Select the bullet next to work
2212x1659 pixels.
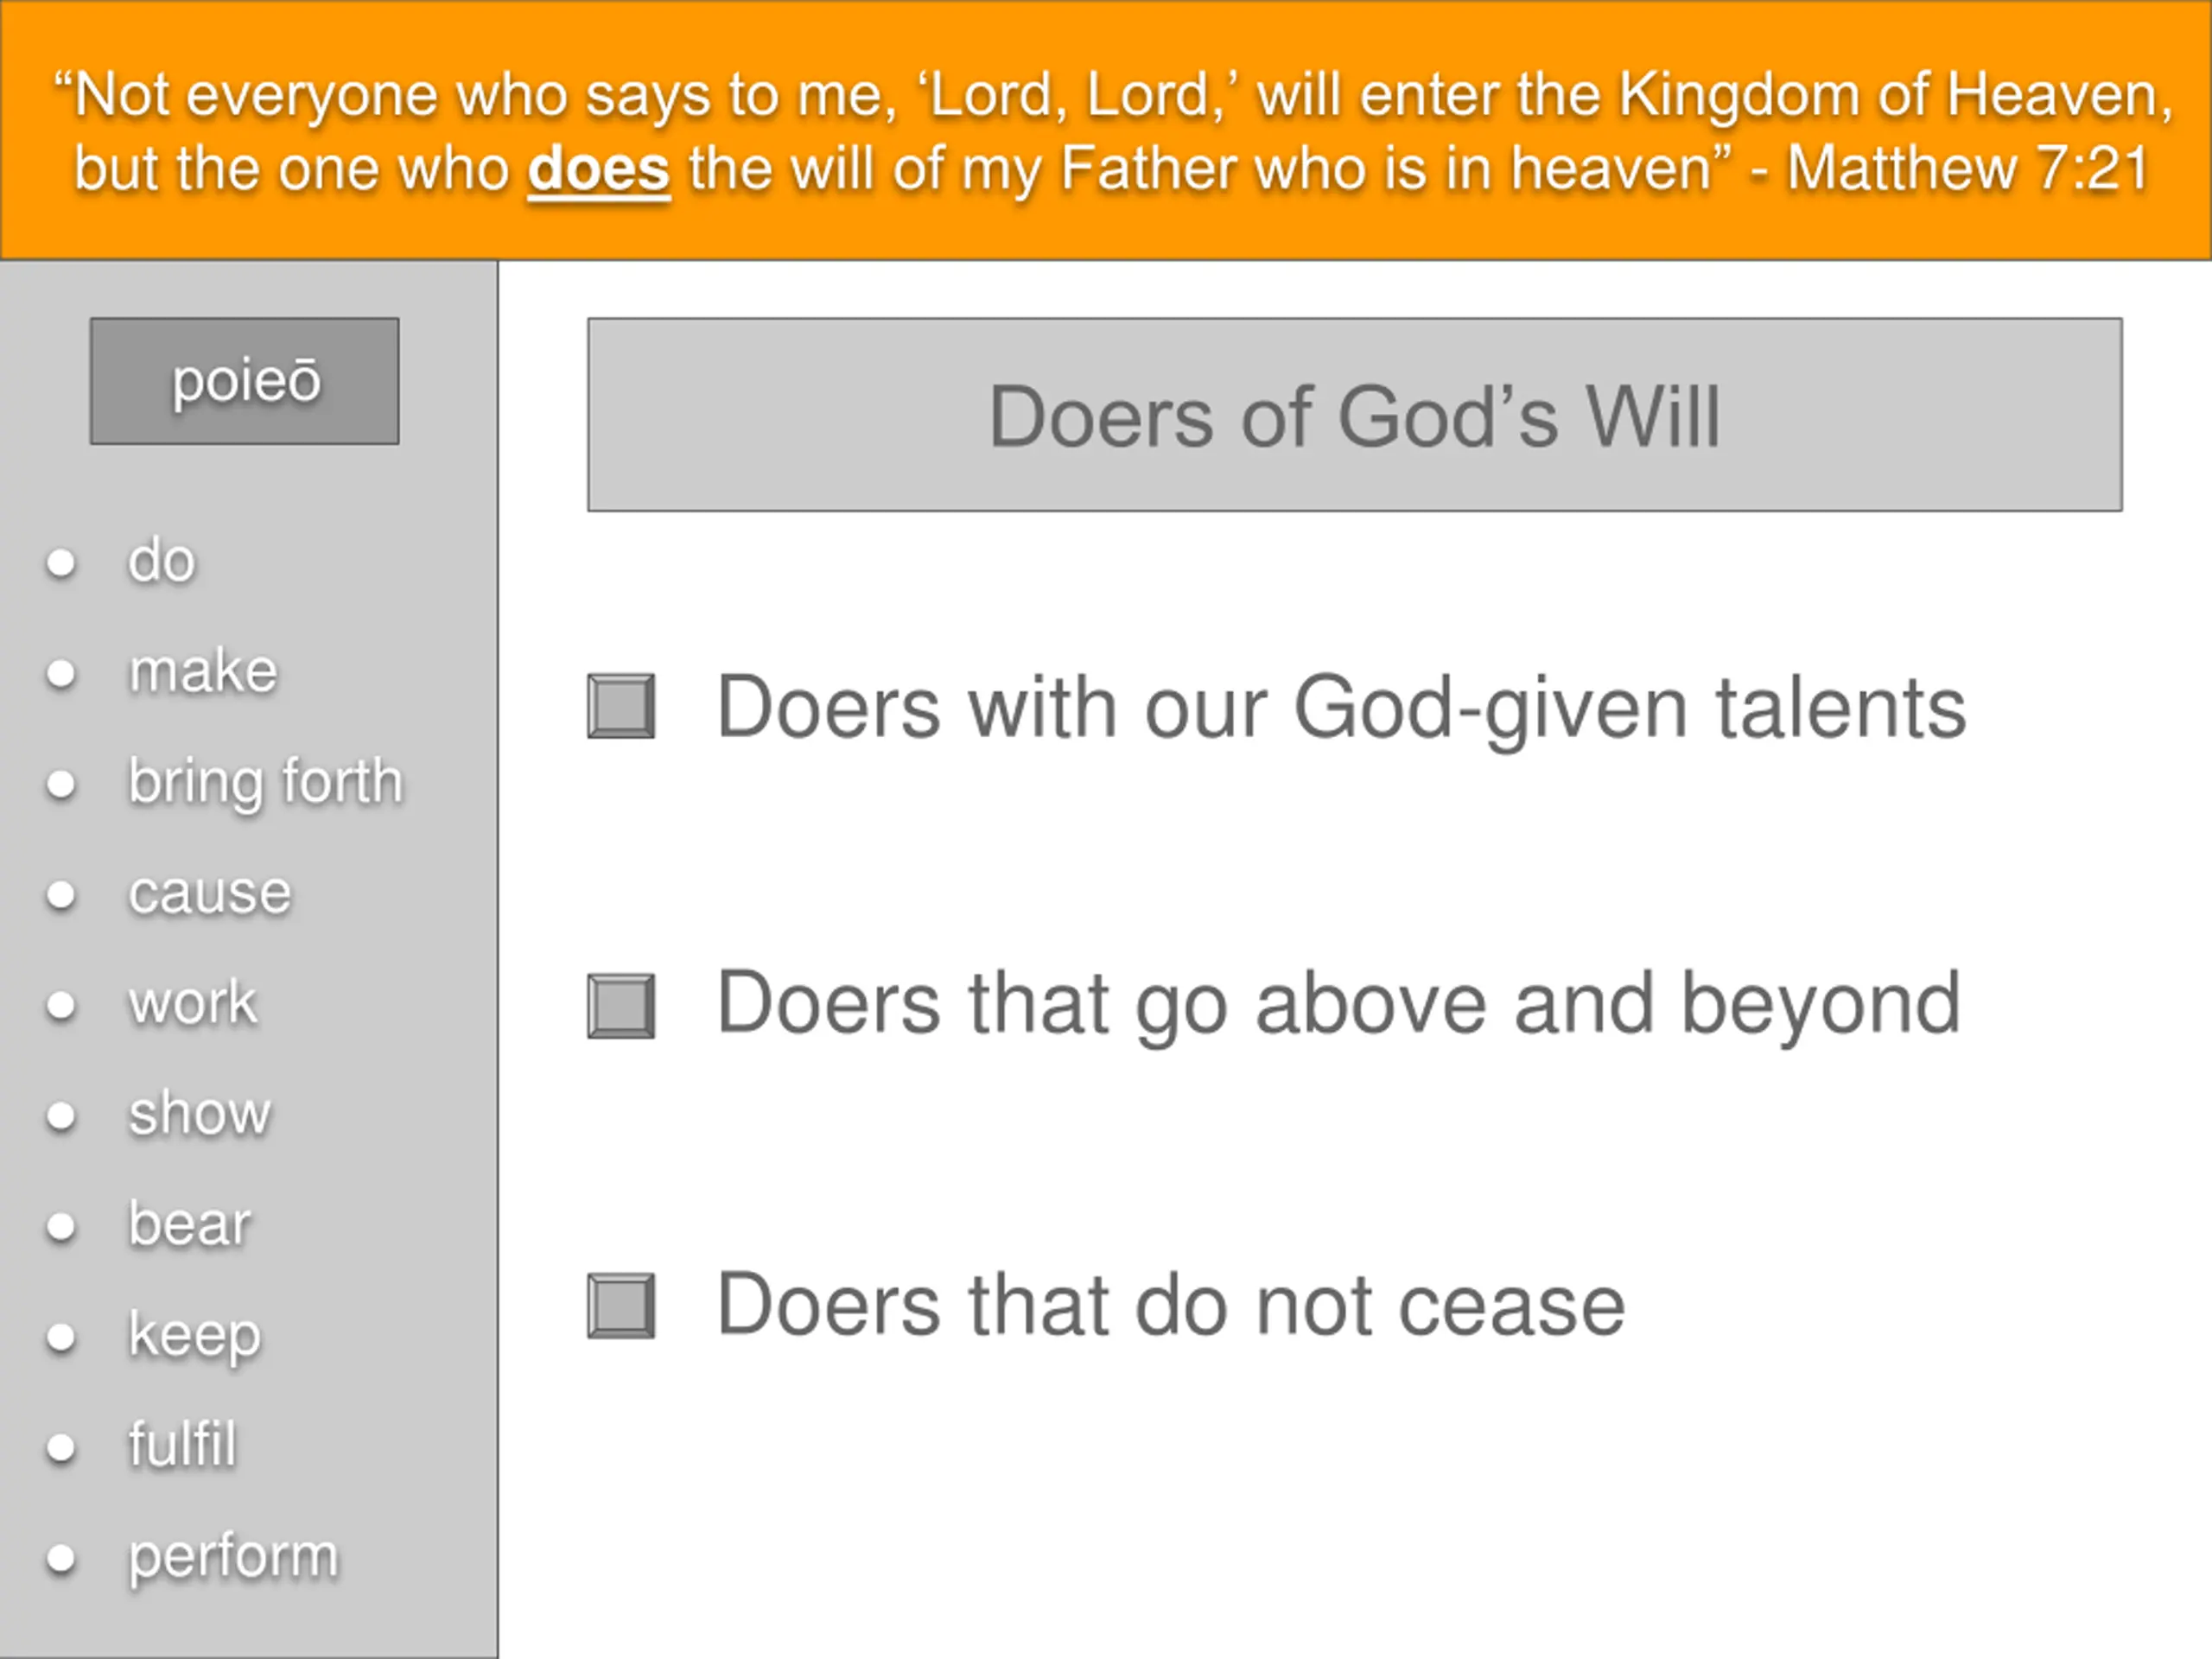coord(61,1006)
